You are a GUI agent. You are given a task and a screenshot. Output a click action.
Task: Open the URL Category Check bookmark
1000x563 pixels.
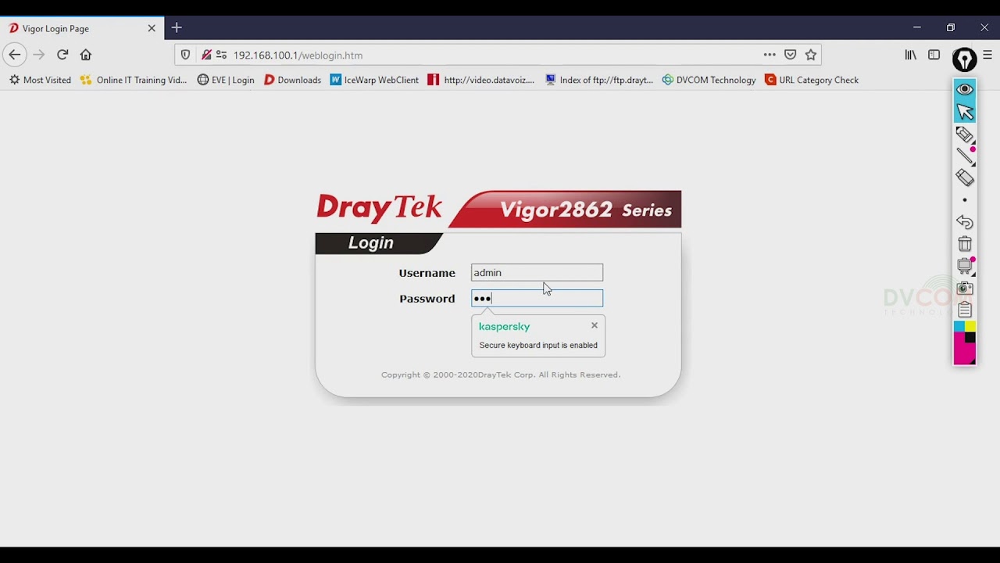[x=812, y=80]
